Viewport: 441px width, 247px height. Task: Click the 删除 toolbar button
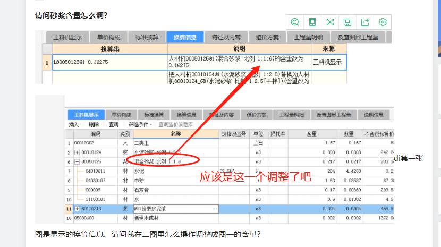pos(94,125)
